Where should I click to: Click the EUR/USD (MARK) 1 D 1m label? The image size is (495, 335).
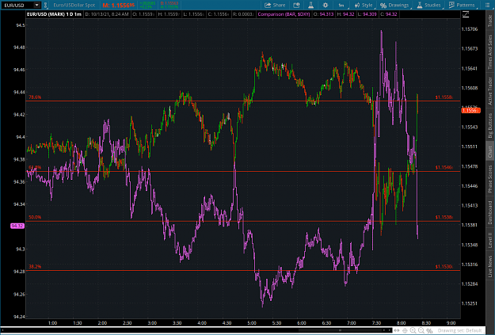tap(54, 14)
